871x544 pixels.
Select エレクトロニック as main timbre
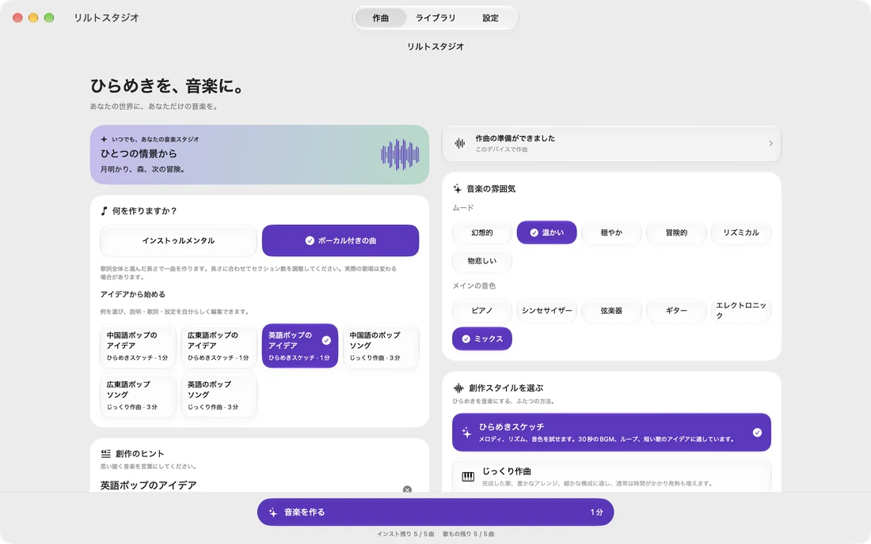coord(741,311)
